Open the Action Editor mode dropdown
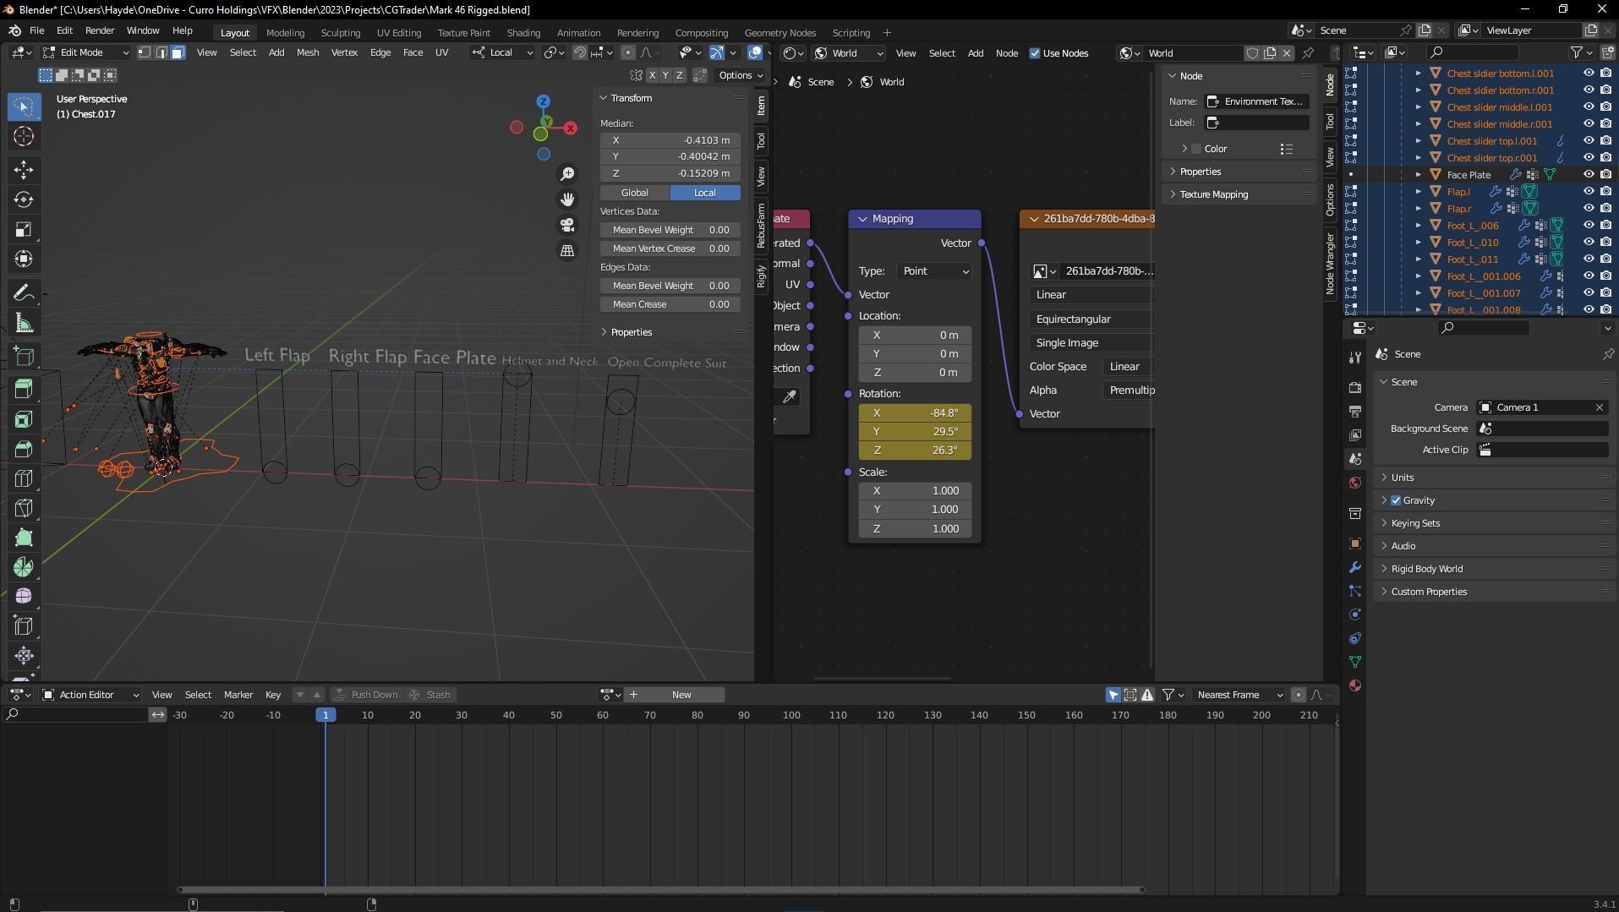Screen dimensions: 1619x912 click(x=90, y=695)
